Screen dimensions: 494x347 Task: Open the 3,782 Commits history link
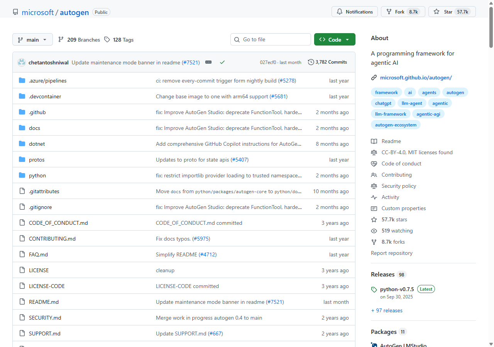pyautogui.click(x=327, y=62)
